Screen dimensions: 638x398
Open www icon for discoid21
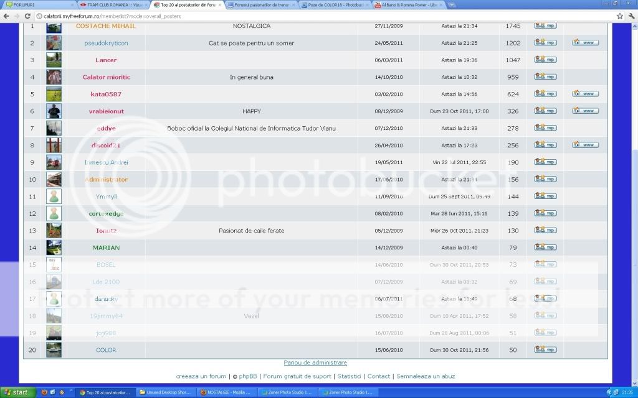[585, 144]
